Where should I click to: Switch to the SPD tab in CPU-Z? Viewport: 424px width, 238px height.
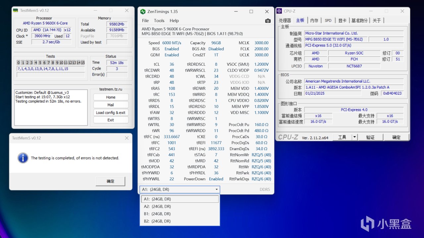coord(328,20)
